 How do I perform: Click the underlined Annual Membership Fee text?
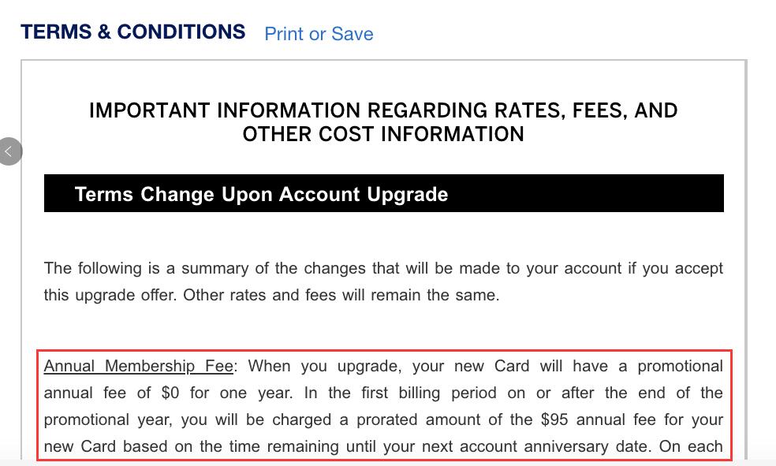(x=139, y=366)
